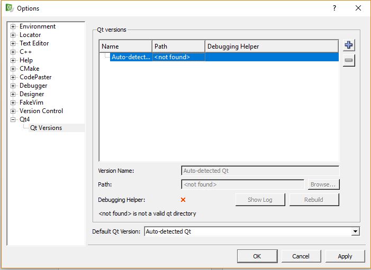This screenshot has height=270, width=371.
Task: Select CodePaster category label
Action: coord(35,77)
